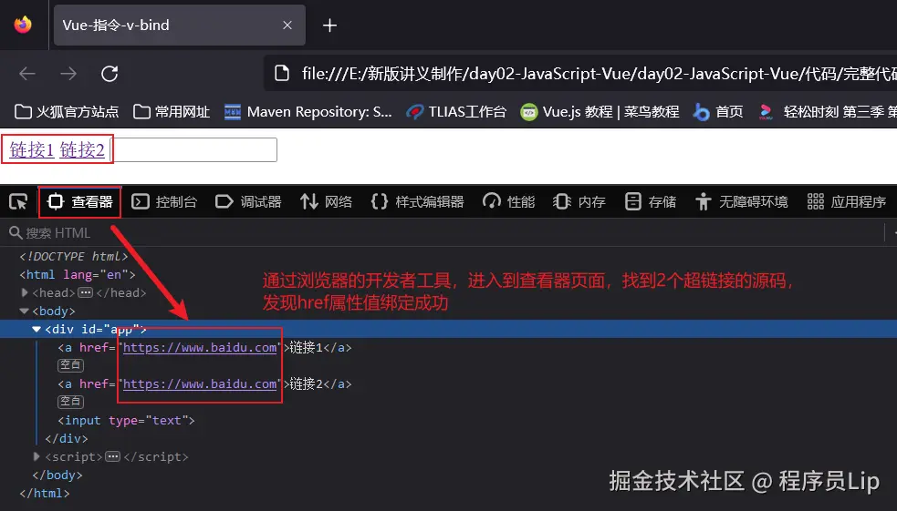Switch to 查看器 inspector tab
Image resolution: width=897 pixels, height=511 pixels.
(x=79, y=201)
